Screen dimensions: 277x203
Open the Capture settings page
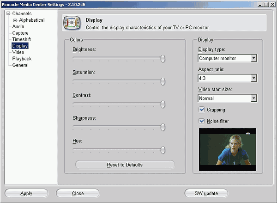[x=20, y=33]
